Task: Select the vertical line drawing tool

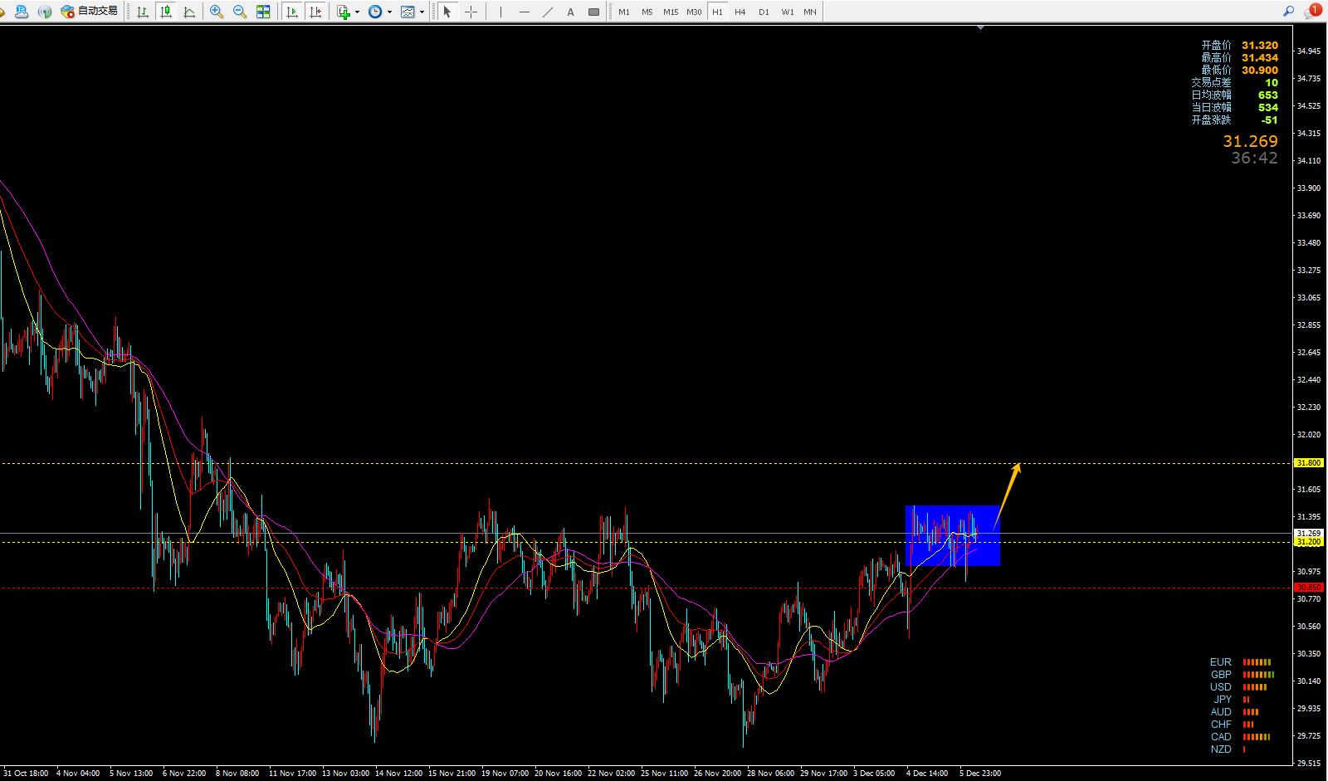Action: click(x=500, y=12)
